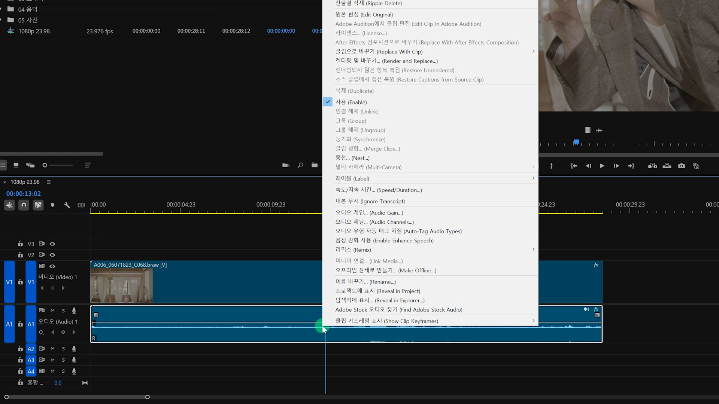The height and width of the screenshot is (404, 719).
Task: Create new bin folder icon
Action: point(315,165)
